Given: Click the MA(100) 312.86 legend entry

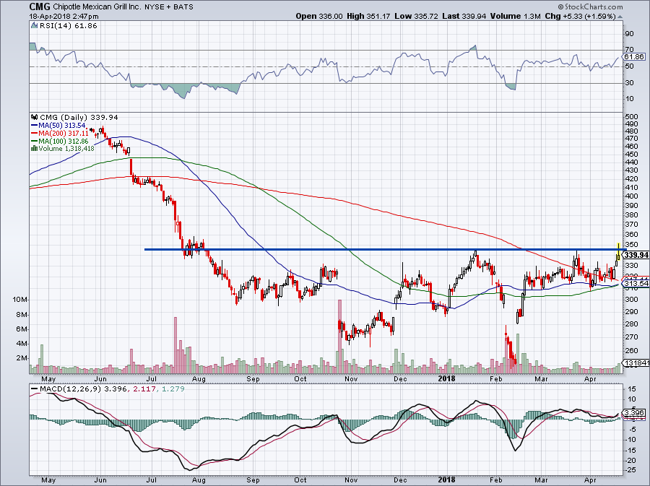Looking at the screenshot, I should (64, 142).
